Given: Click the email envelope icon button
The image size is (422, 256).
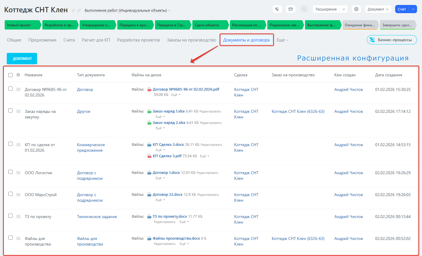Looking at the screenshot, I should 291,9.
